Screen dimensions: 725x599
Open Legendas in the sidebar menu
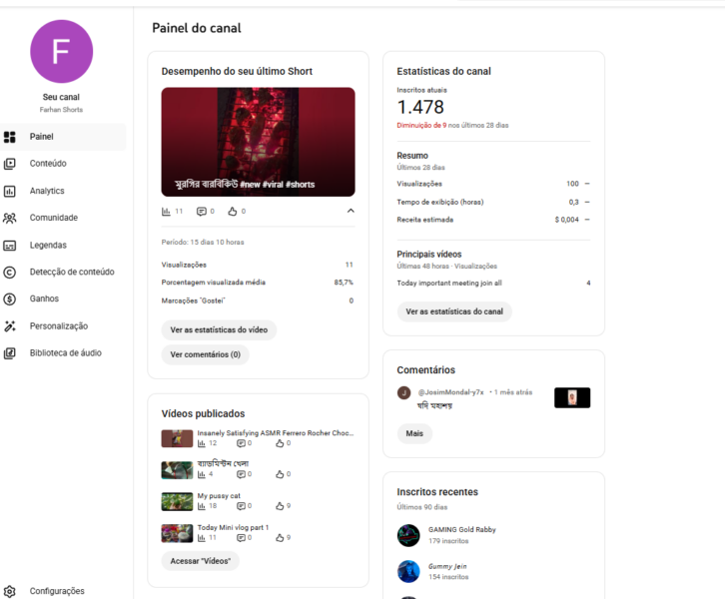pos(63,245)
